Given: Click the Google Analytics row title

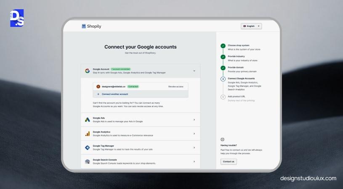Looking at the screenshot, I should [x=101, y=132].
